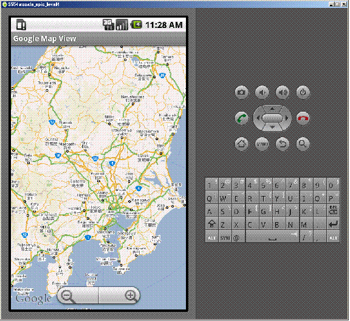Open the options with the MENU button
The width and height of the screenshot is (350, 321).
[262, 144]
